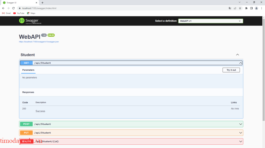The image size is (265, 148).
Task: Collapse the Student section
Action: coord(237,55)
